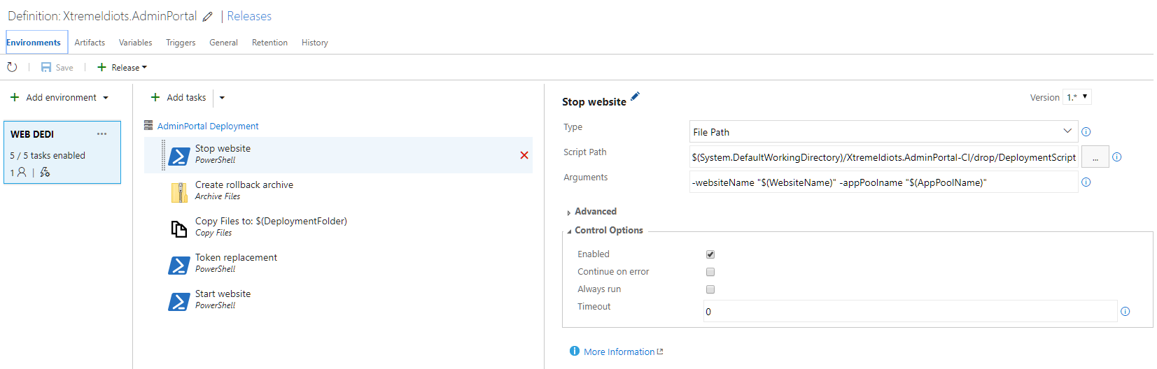Screen dimensions: 1157x369
Task: Enable the Always run checkbox
Action: (x=710, y=289)
